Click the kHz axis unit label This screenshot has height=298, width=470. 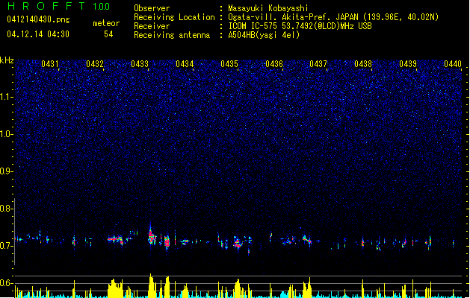tap(7, 60)
